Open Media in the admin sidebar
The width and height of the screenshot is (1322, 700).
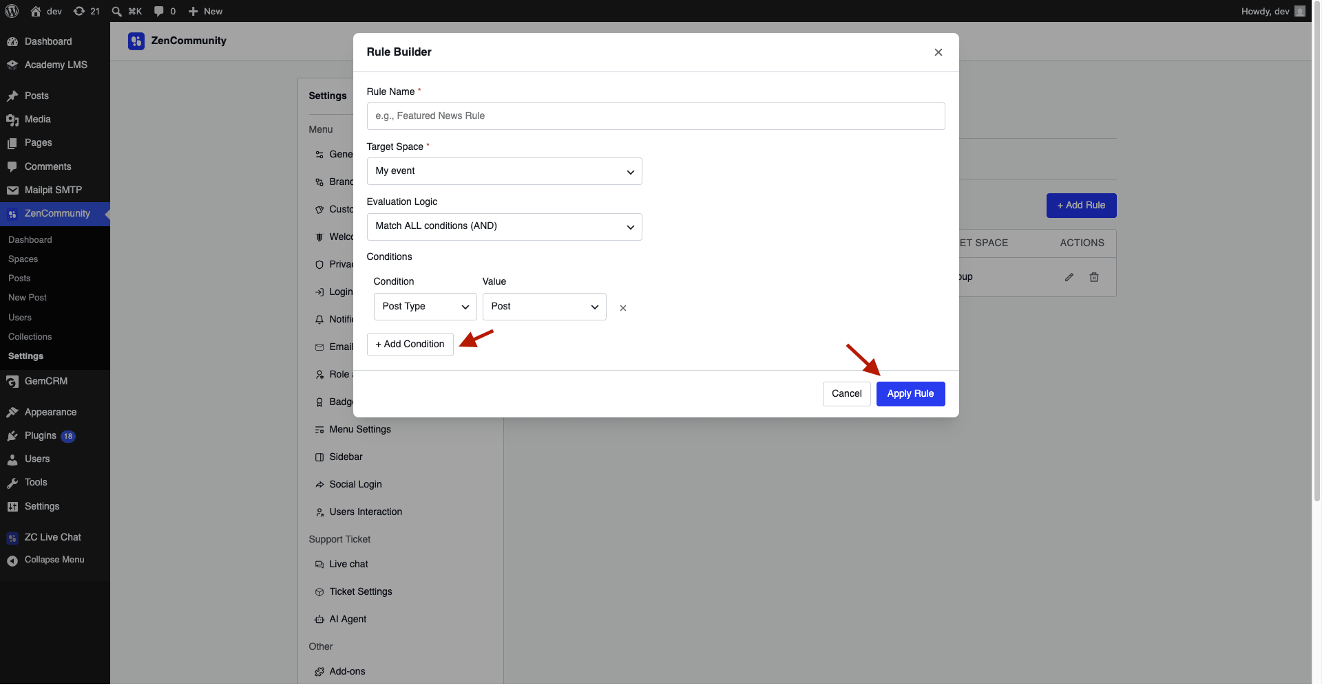55,120
